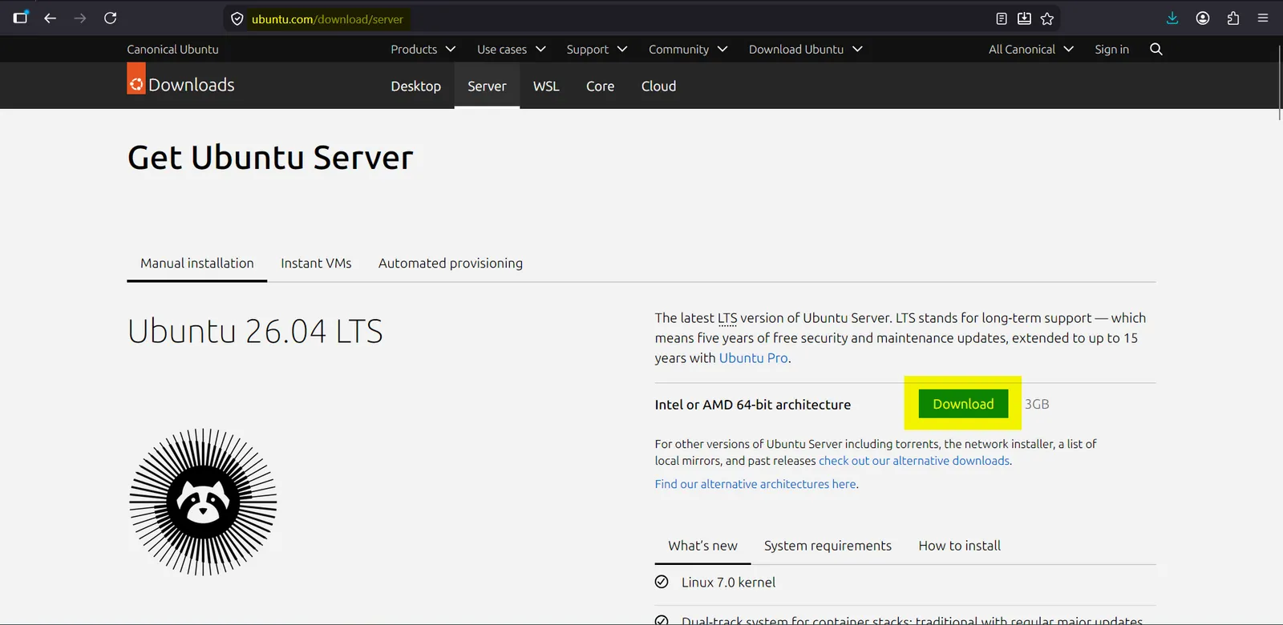
Task: Click the green Download button
Action: coord(963,404)
